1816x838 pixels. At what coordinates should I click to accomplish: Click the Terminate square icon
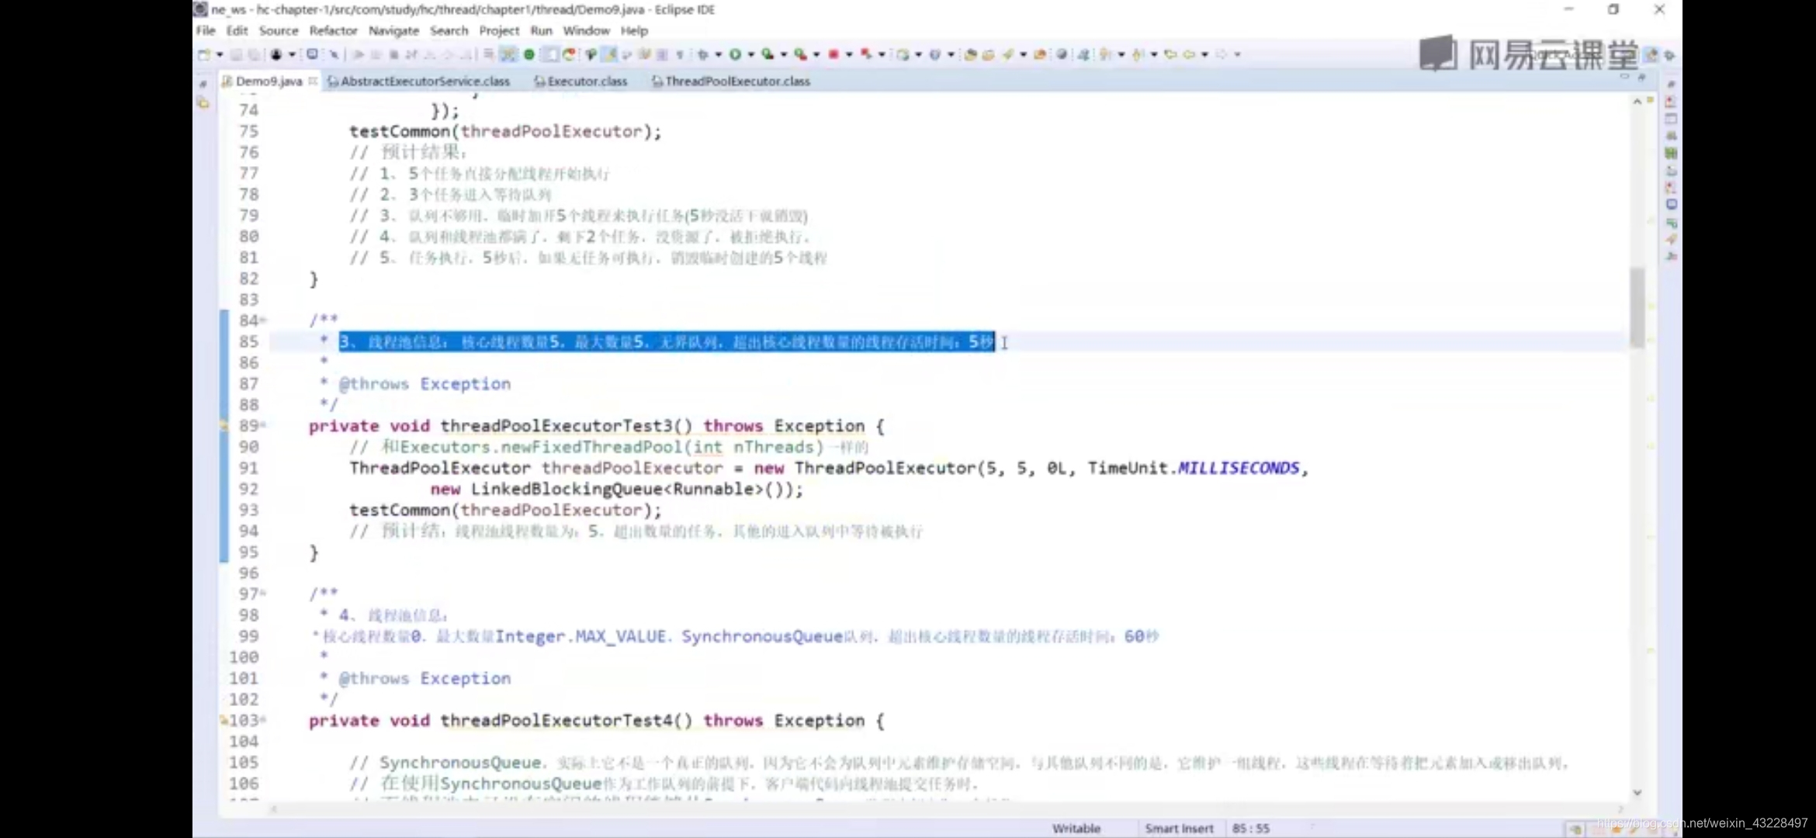(x=393, y=54)
